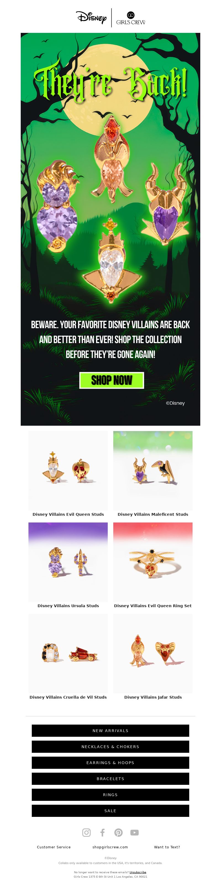
Task: Go to the BRACELETS category
Action: tap(110, 778)
